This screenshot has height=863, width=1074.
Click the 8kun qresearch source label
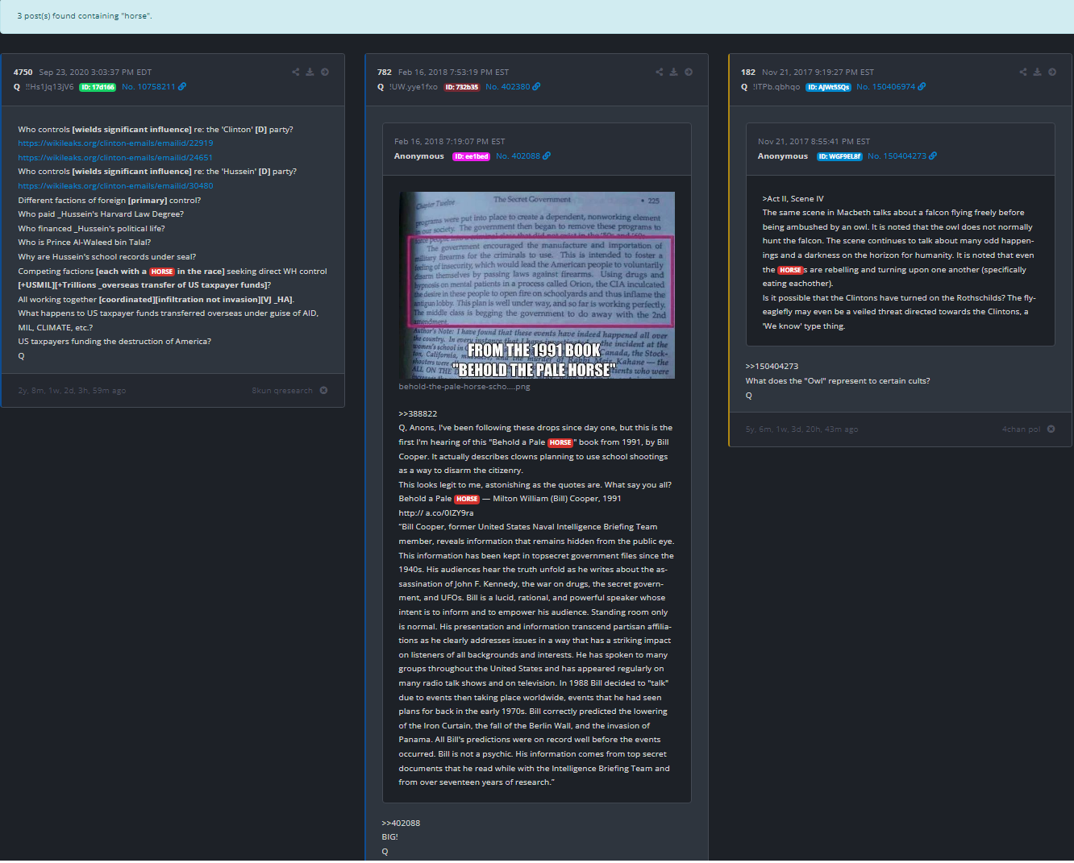click(282, 391)
